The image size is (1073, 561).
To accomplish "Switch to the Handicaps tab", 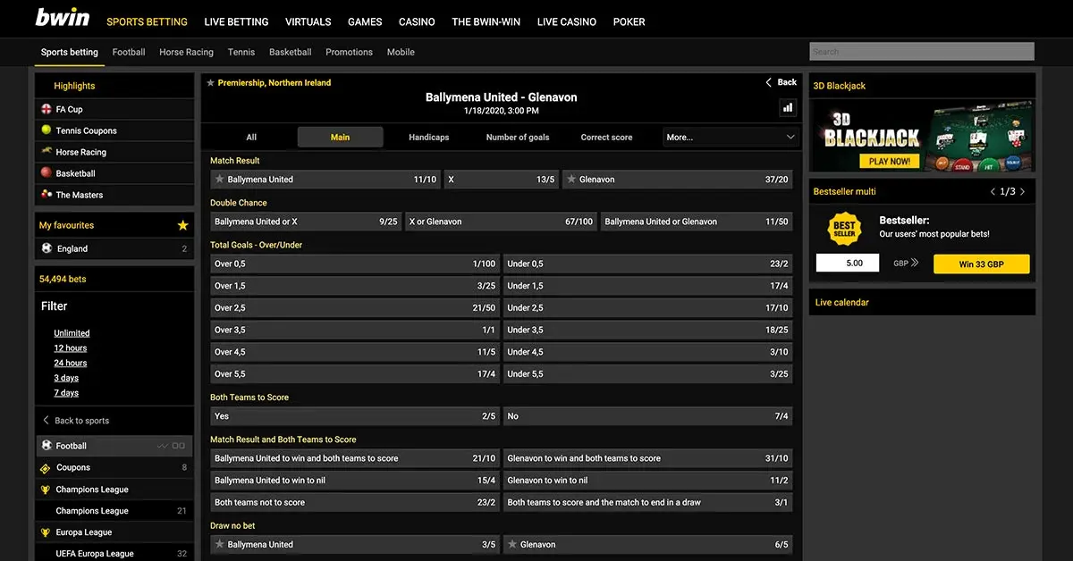I will click(429, 138).
